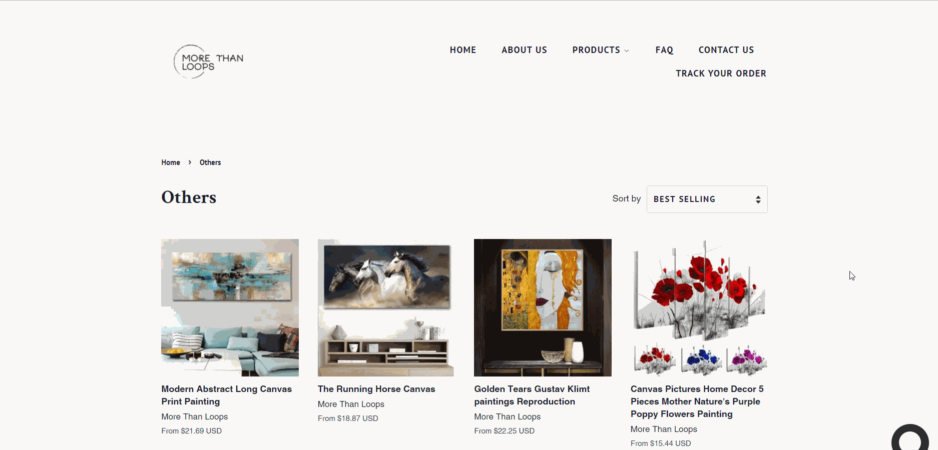Click Track Your Order link
This screenshot has width=938, height=450.
721,73
